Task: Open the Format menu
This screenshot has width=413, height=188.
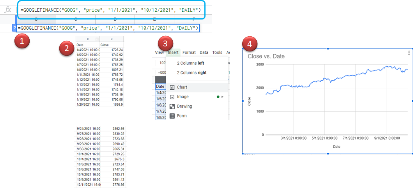Action: coord(189,52)
